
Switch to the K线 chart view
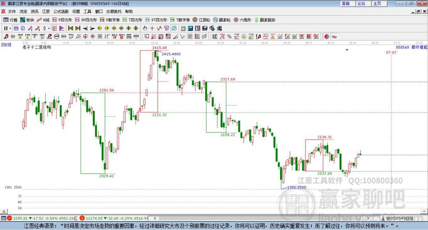click(x=43, y=20)
